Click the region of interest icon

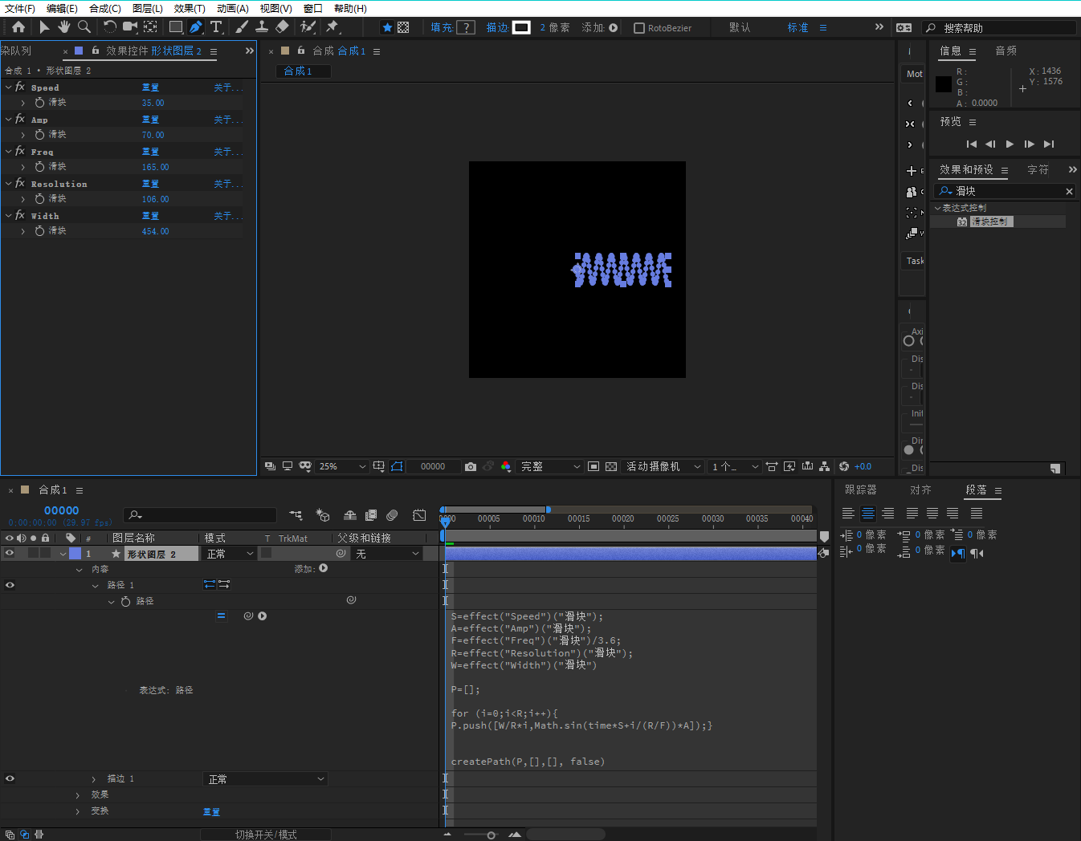coord(594,466)
